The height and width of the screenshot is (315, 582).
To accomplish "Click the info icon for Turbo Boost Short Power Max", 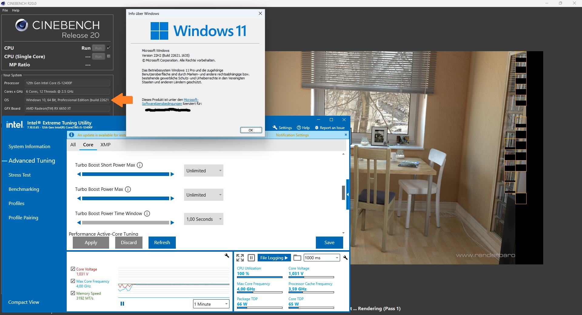I will tap(140, 165).
